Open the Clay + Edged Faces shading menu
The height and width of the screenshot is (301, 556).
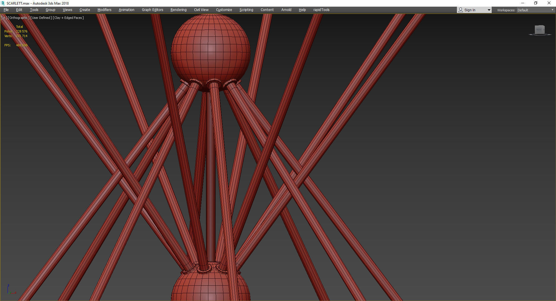pyautogui.click(x=68, y=18)
